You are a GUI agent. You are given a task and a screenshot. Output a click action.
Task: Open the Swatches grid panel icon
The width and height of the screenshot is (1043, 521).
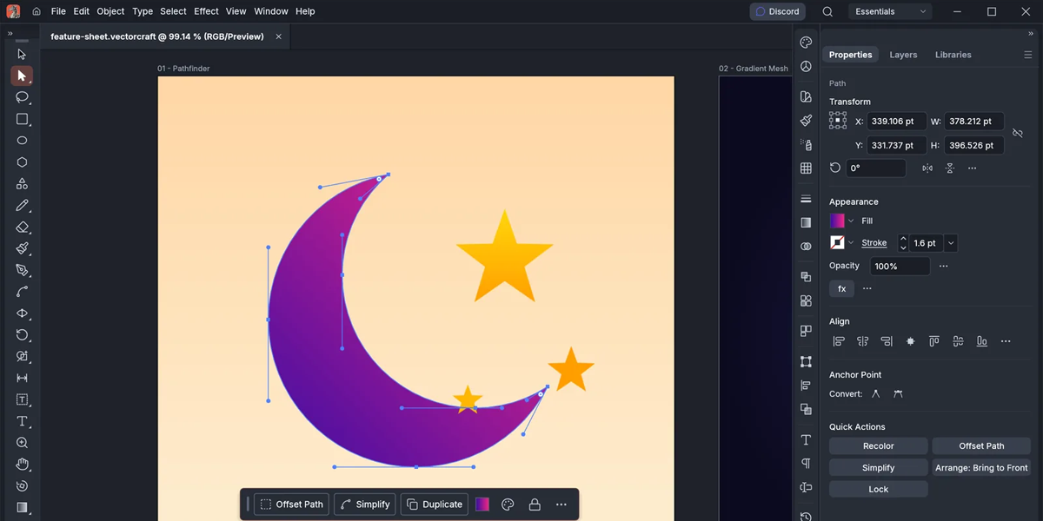pyautogui.click(x=806, y=168)
